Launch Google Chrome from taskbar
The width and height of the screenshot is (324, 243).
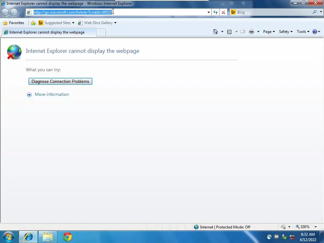click(67, 237)
